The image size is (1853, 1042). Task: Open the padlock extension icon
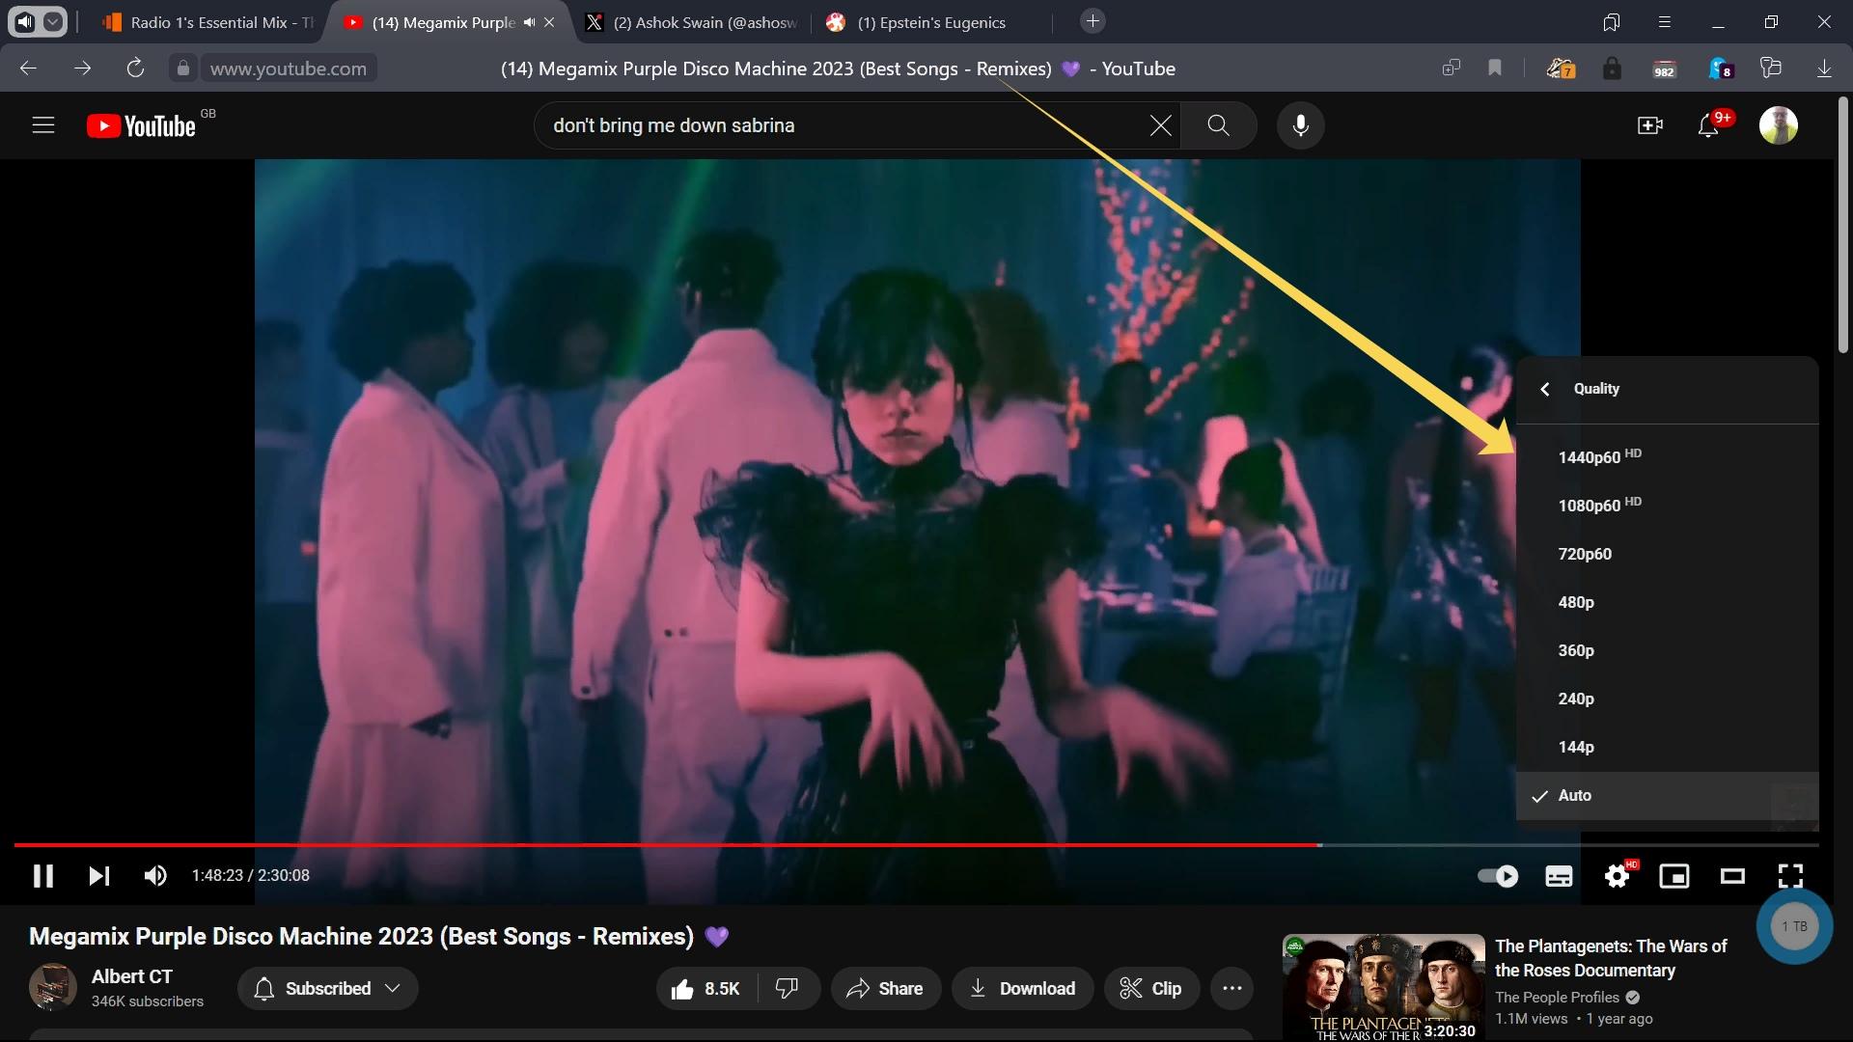1612,69
